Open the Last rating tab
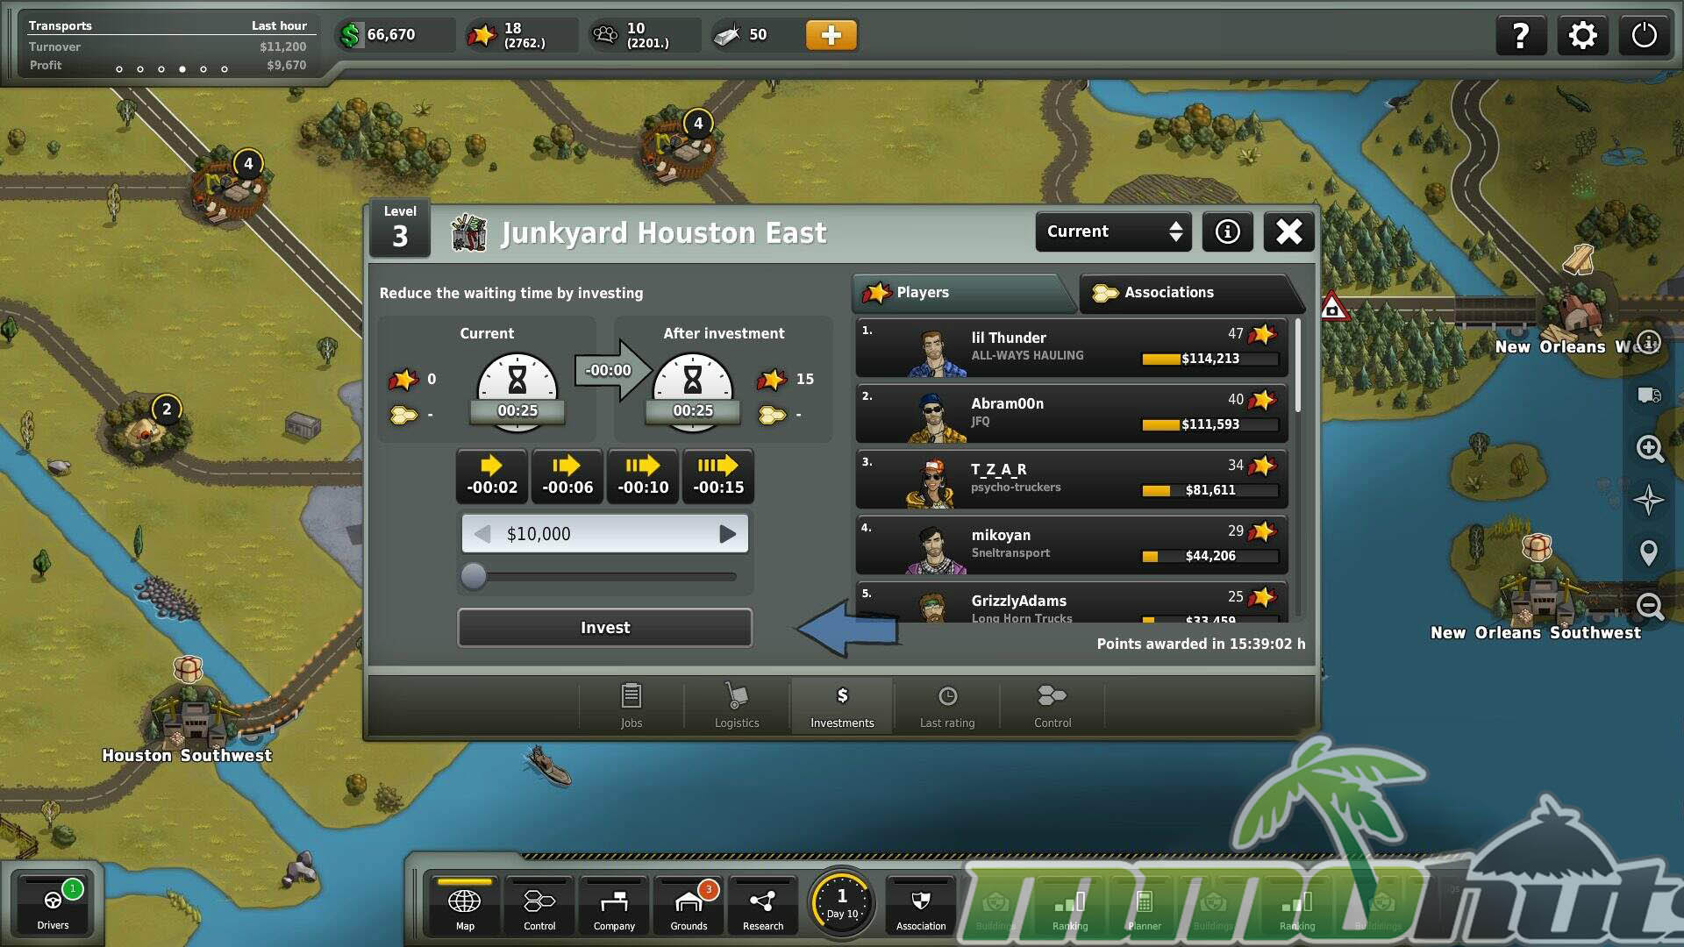 click(x=946, y=706)
